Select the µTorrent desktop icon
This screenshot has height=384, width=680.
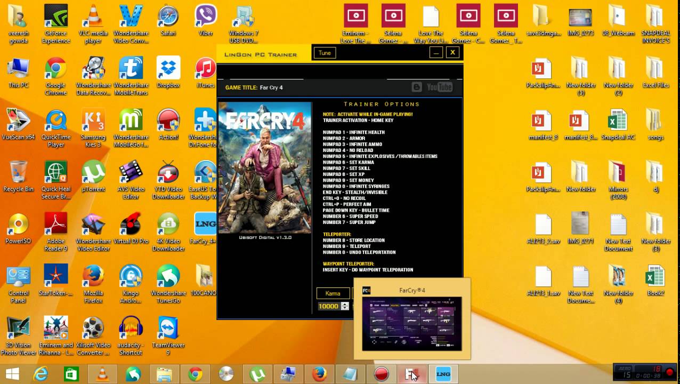click(x=93, y=177)
